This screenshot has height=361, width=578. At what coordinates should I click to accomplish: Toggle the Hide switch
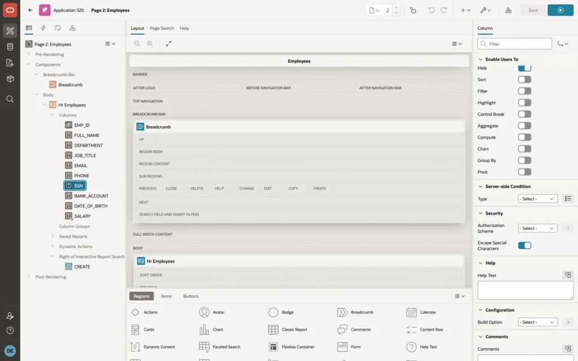(524, 68)
